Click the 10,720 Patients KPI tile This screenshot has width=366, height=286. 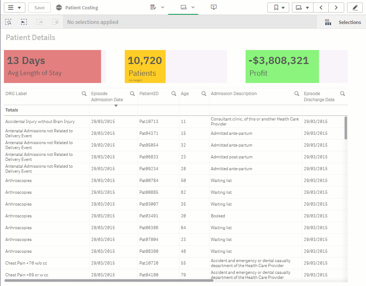[x=176, y=66]
